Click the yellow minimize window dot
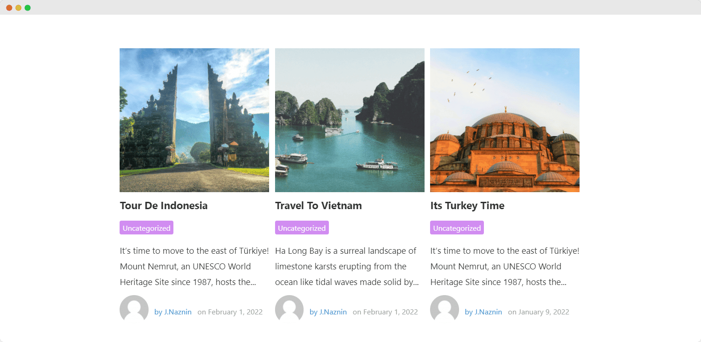 [18, 8]
